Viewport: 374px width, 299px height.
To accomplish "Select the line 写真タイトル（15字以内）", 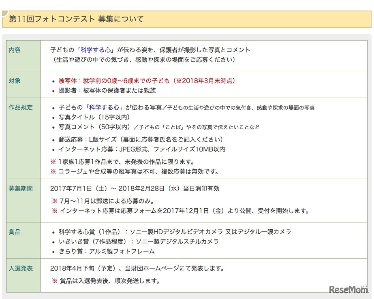I will click(94, 117).
